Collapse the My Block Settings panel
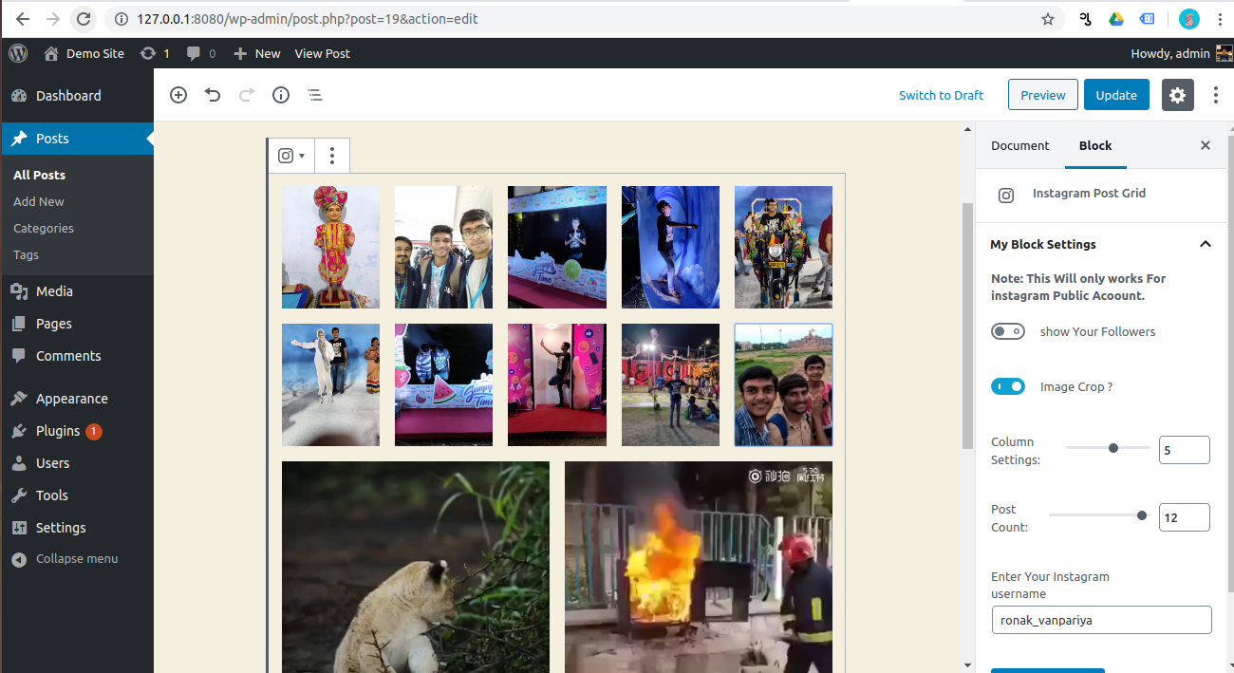 [x=1205, y=244]
